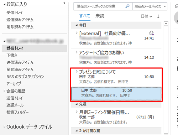Open the [External] 社員向け email
Viewport: 178px width, 135px height.
click(116, 38)
